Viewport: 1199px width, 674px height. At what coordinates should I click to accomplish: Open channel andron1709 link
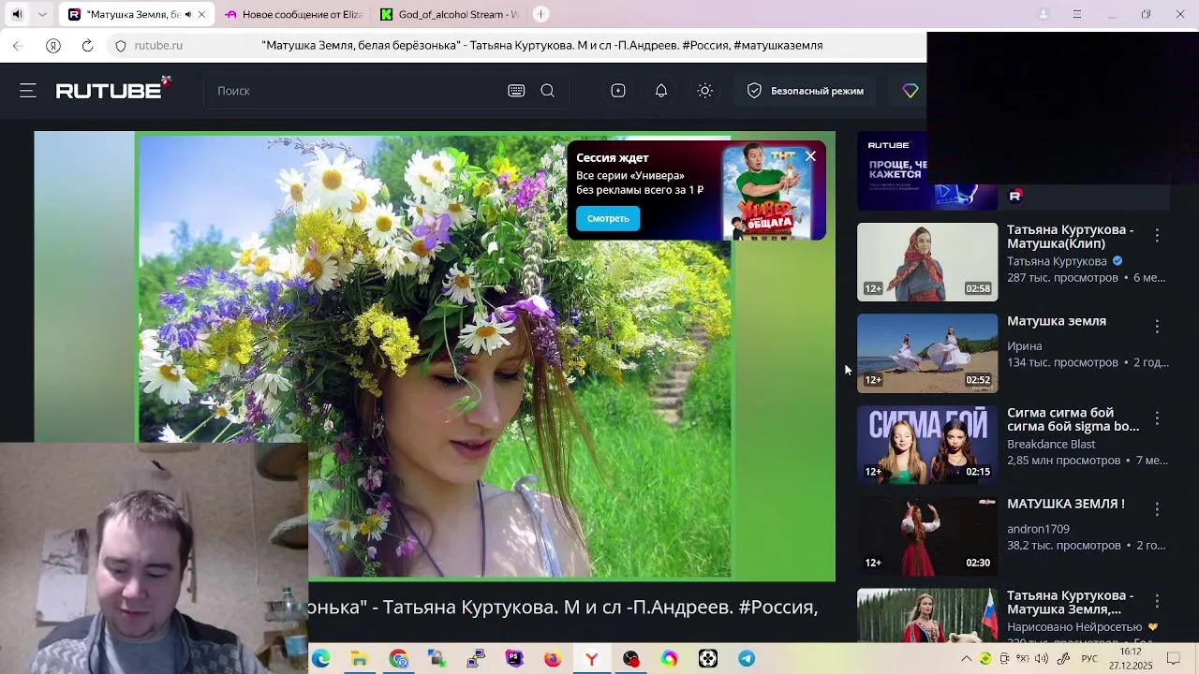[x=1038, y=529]
